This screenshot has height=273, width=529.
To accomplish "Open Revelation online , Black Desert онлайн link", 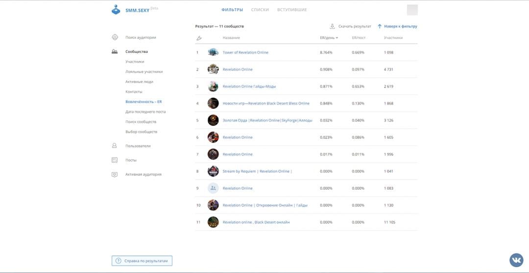I will click(256, 222).
